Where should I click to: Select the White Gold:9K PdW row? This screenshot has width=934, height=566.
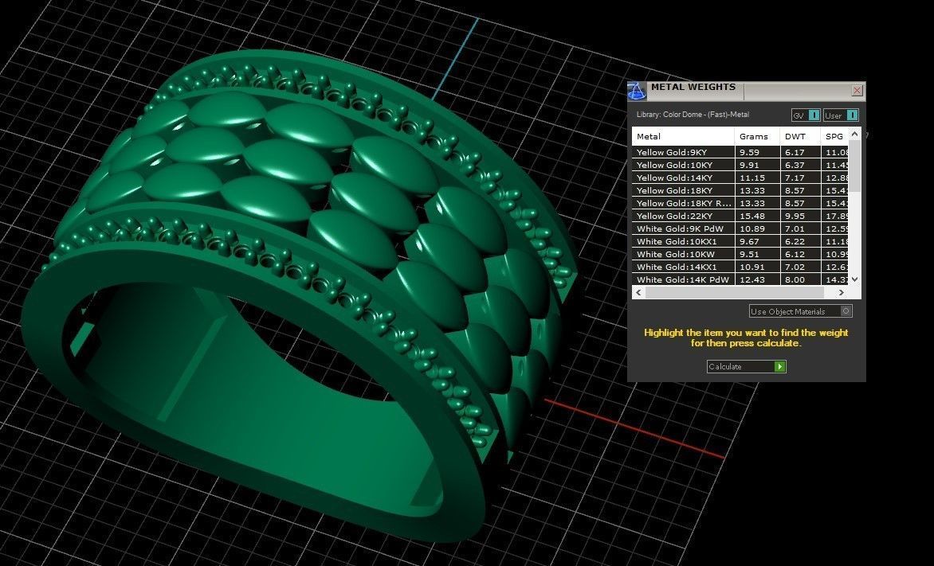[x=740, y=228]
